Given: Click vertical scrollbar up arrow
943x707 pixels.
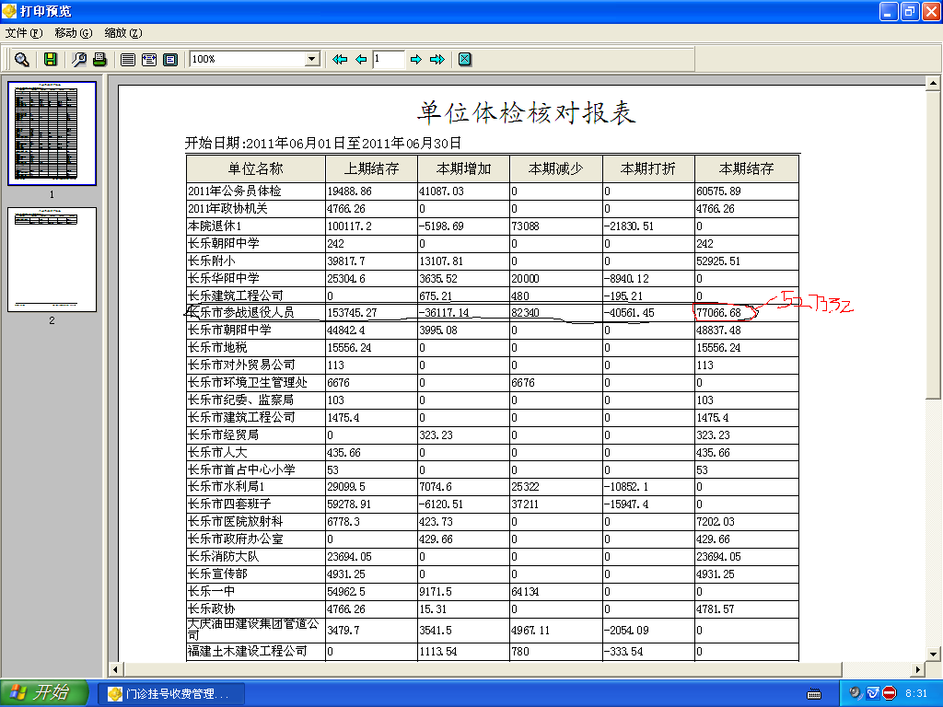Looking at the screenshot, I should 933,82.
